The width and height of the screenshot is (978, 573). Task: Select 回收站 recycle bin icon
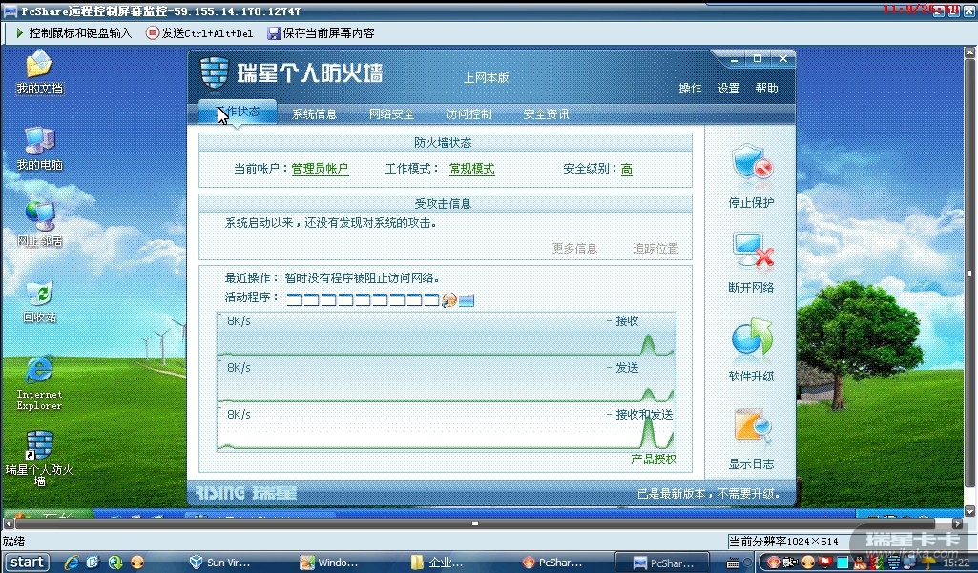click(39, 300)
